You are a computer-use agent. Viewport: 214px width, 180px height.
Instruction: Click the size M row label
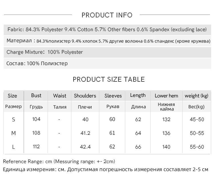click(x=13, y=133)
